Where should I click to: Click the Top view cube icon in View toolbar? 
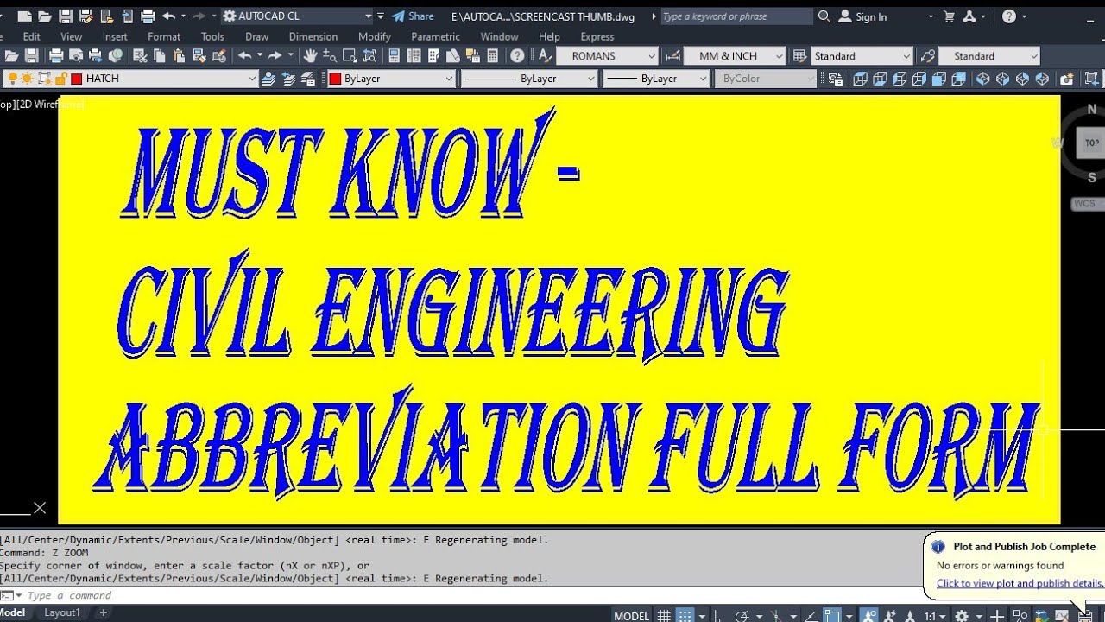860,79
